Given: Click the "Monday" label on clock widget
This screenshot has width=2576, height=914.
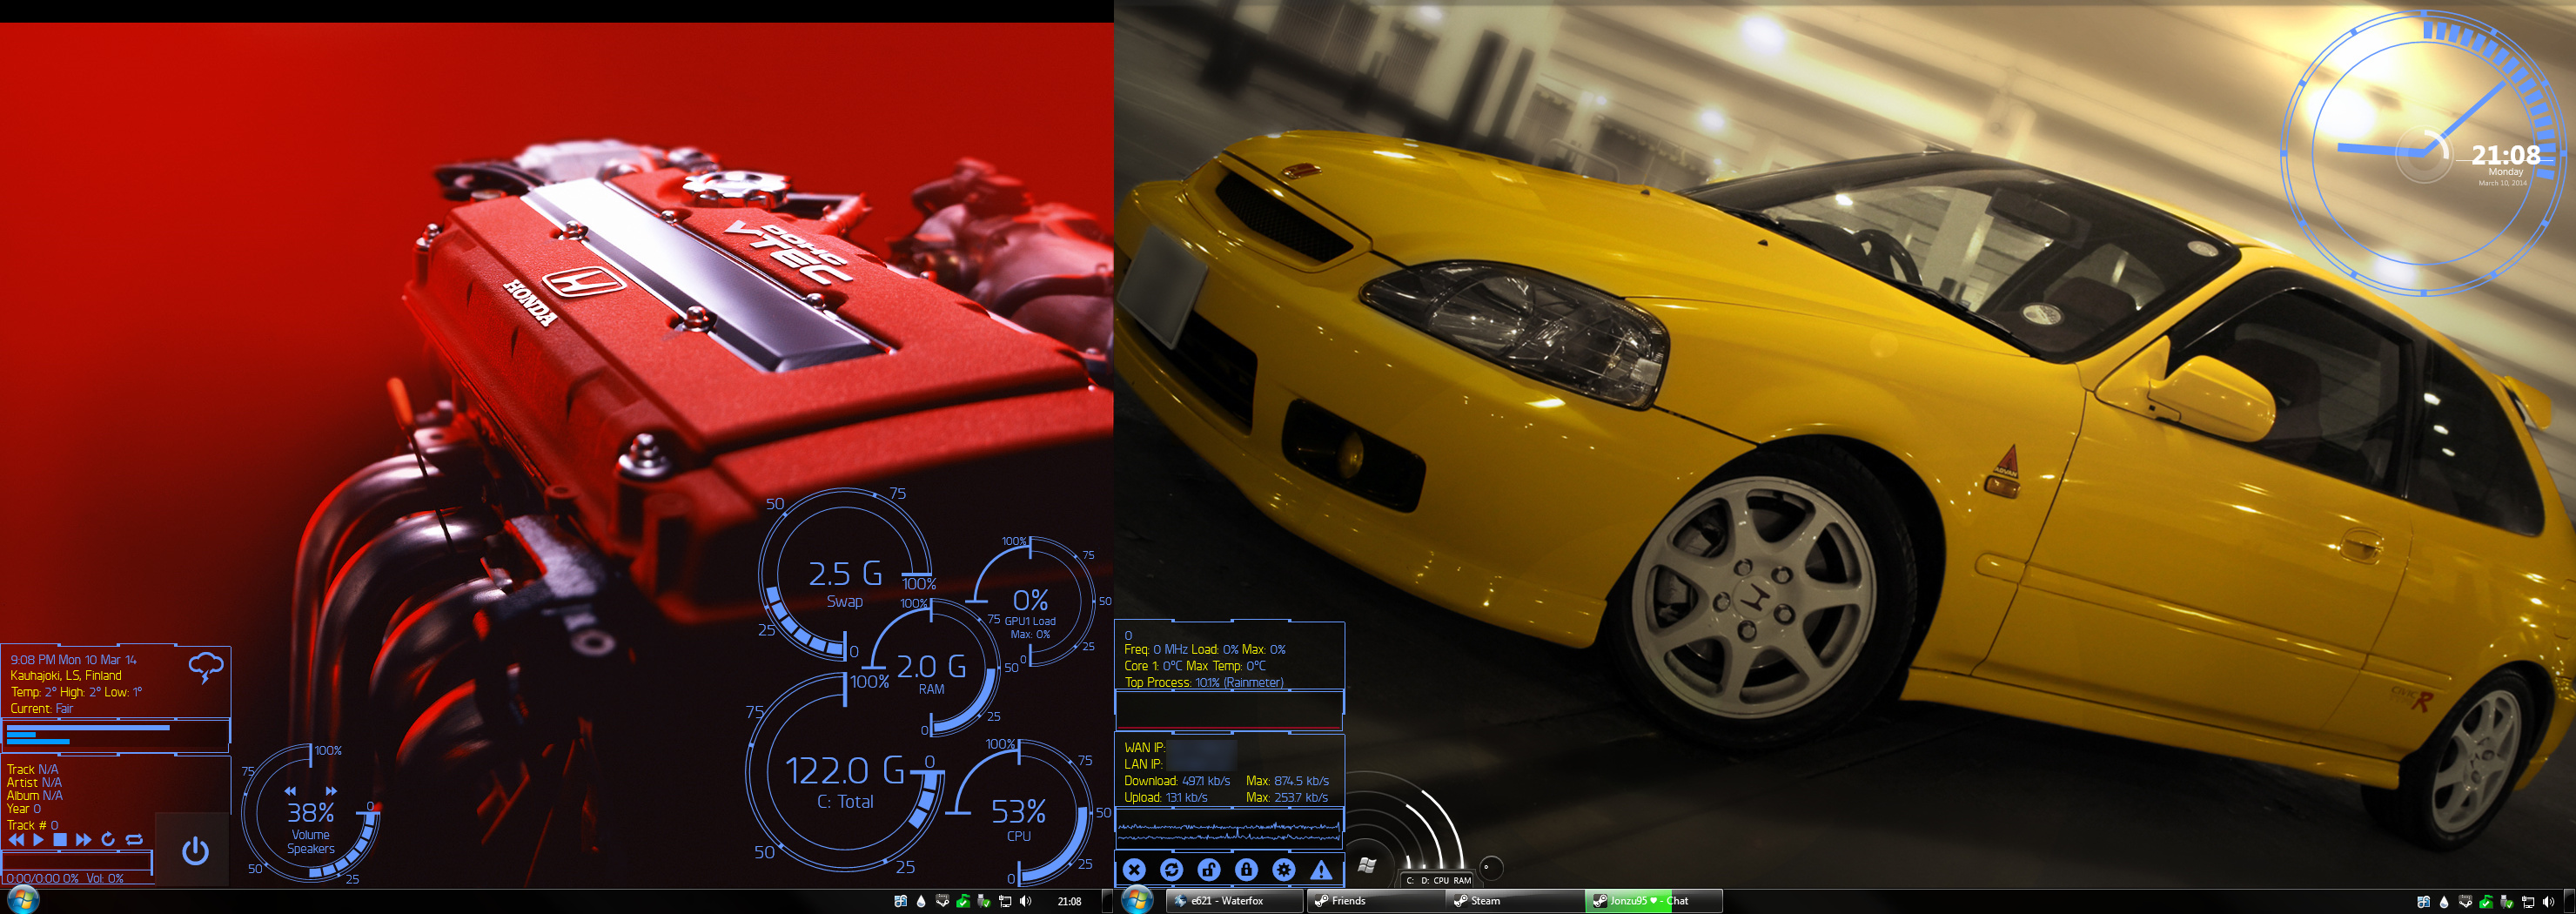Looking at the screenshot, I should click(2505, 172).
